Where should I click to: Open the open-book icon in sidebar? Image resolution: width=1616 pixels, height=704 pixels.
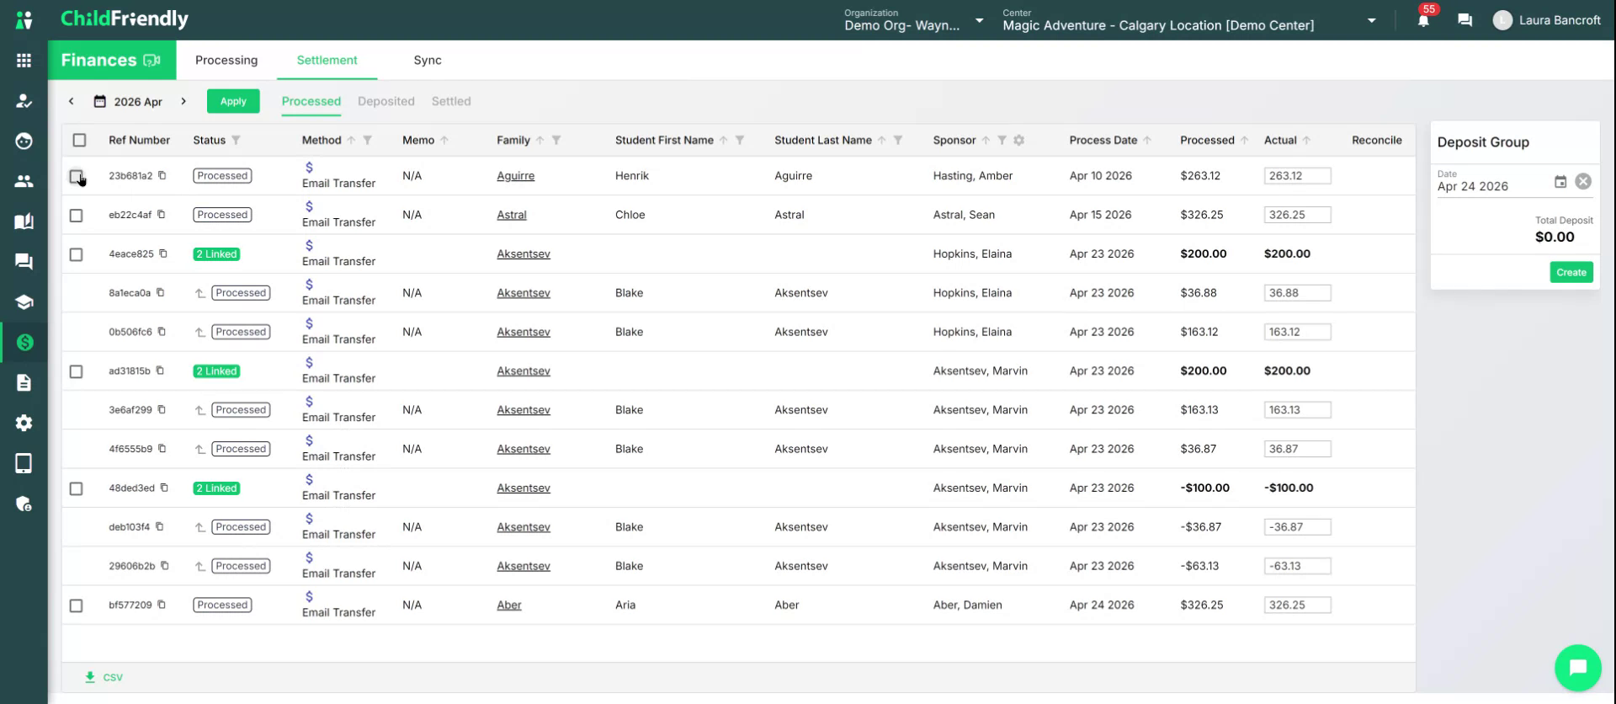(x=24, y=221)
